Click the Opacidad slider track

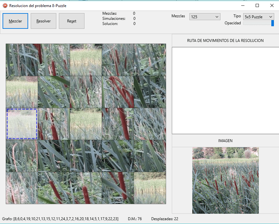click(x=258, y=23)
